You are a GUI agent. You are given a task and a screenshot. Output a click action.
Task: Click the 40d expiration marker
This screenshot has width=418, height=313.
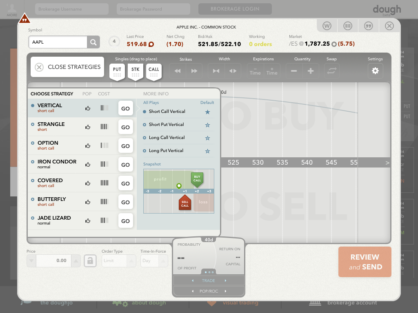point(209,240)
